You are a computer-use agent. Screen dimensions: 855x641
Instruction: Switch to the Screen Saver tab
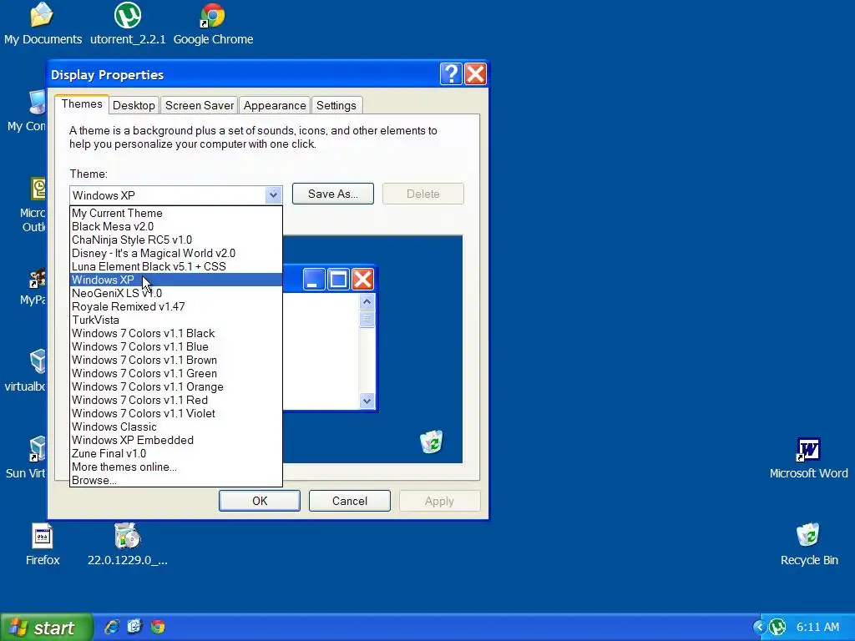tap(199, 105)
